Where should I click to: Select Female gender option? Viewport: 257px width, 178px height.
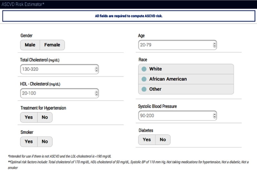pos(52,45)
